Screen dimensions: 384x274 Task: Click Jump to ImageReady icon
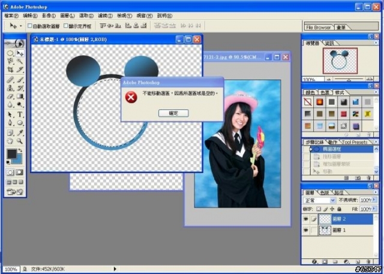[x=15, y=192]
